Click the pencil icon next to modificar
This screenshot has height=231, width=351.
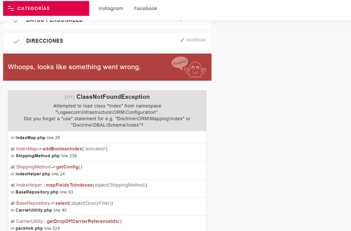point(182,40)
